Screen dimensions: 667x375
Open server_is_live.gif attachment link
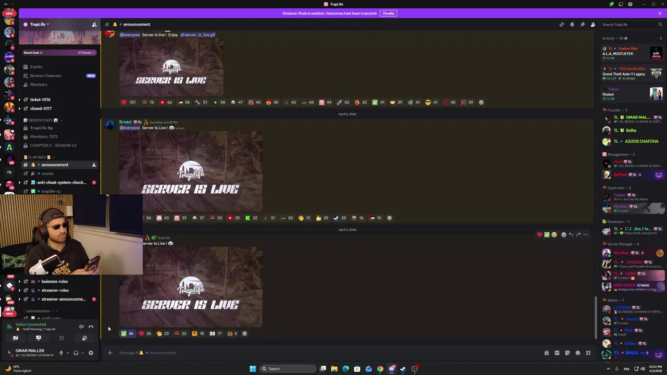click(x=197, y=35)
